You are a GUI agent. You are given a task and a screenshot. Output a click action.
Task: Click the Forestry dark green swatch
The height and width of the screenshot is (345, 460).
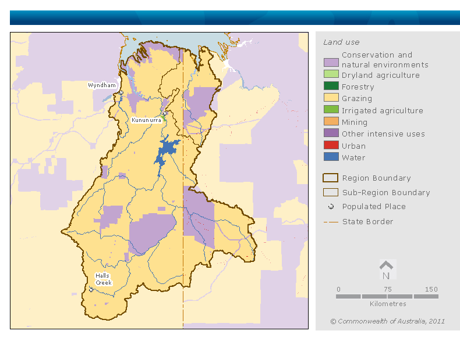[x=331, y=86]
